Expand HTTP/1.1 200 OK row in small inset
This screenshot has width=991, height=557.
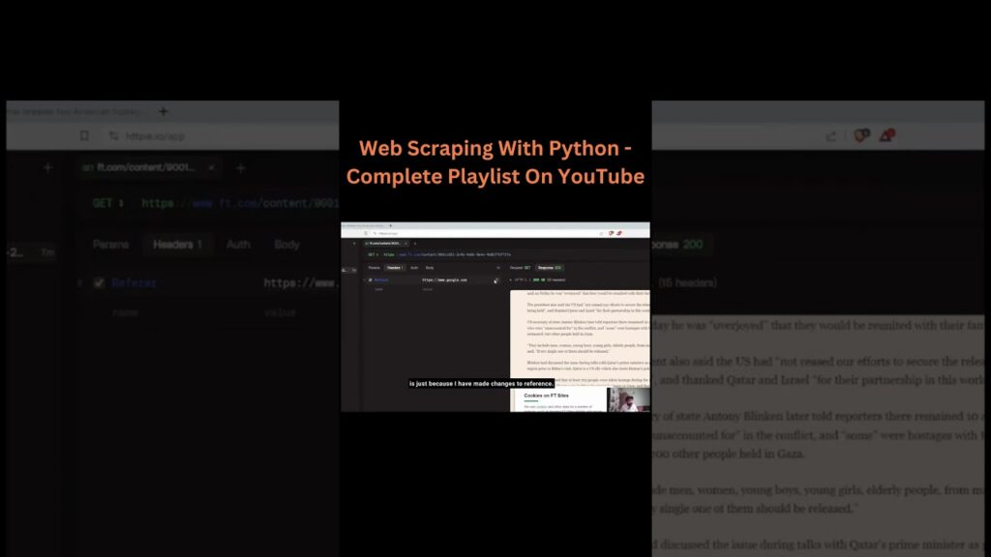point(512,279)
